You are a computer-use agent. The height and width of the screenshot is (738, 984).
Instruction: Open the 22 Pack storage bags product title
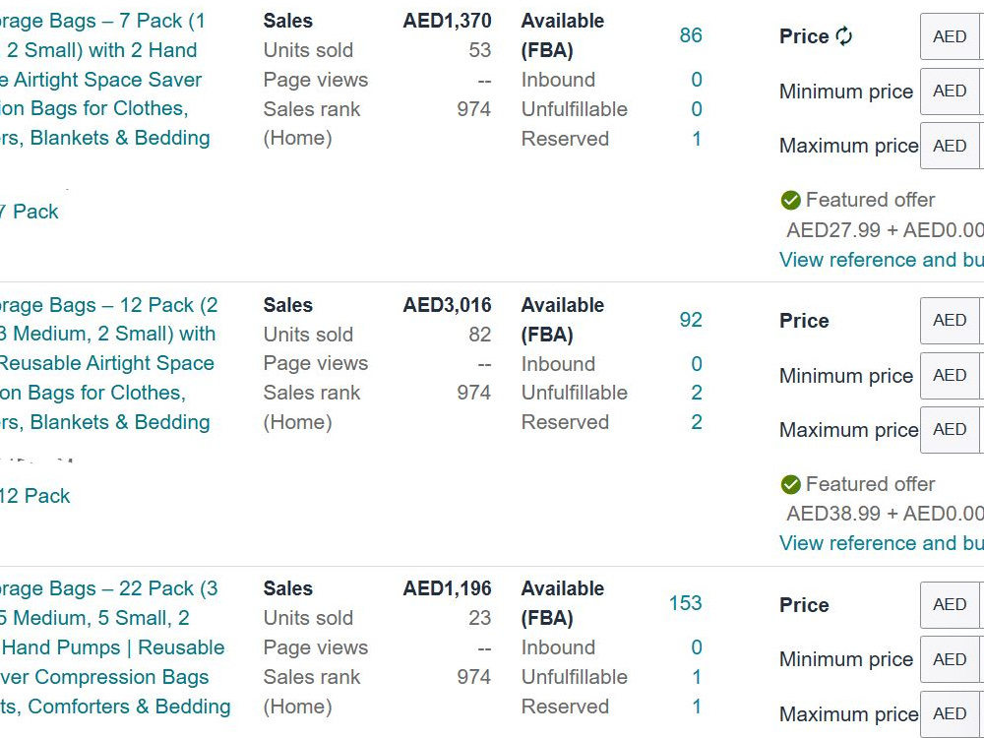point(115,647)
